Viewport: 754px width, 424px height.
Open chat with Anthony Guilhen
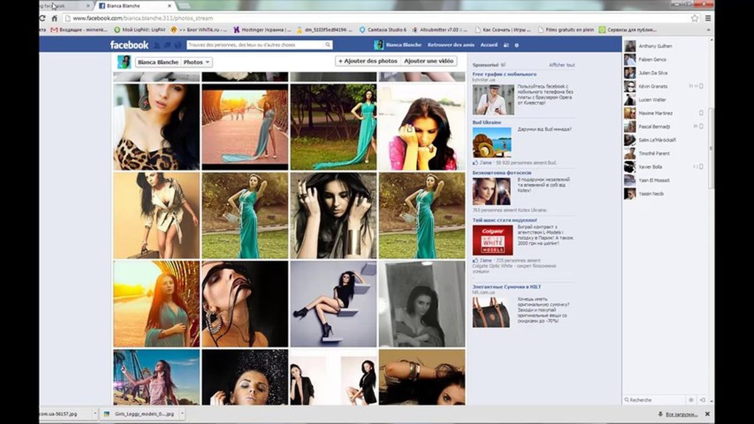666,46
